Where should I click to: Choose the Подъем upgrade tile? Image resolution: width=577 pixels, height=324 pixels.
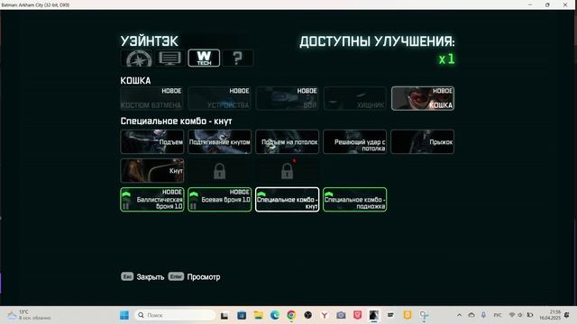coord(152,142)
